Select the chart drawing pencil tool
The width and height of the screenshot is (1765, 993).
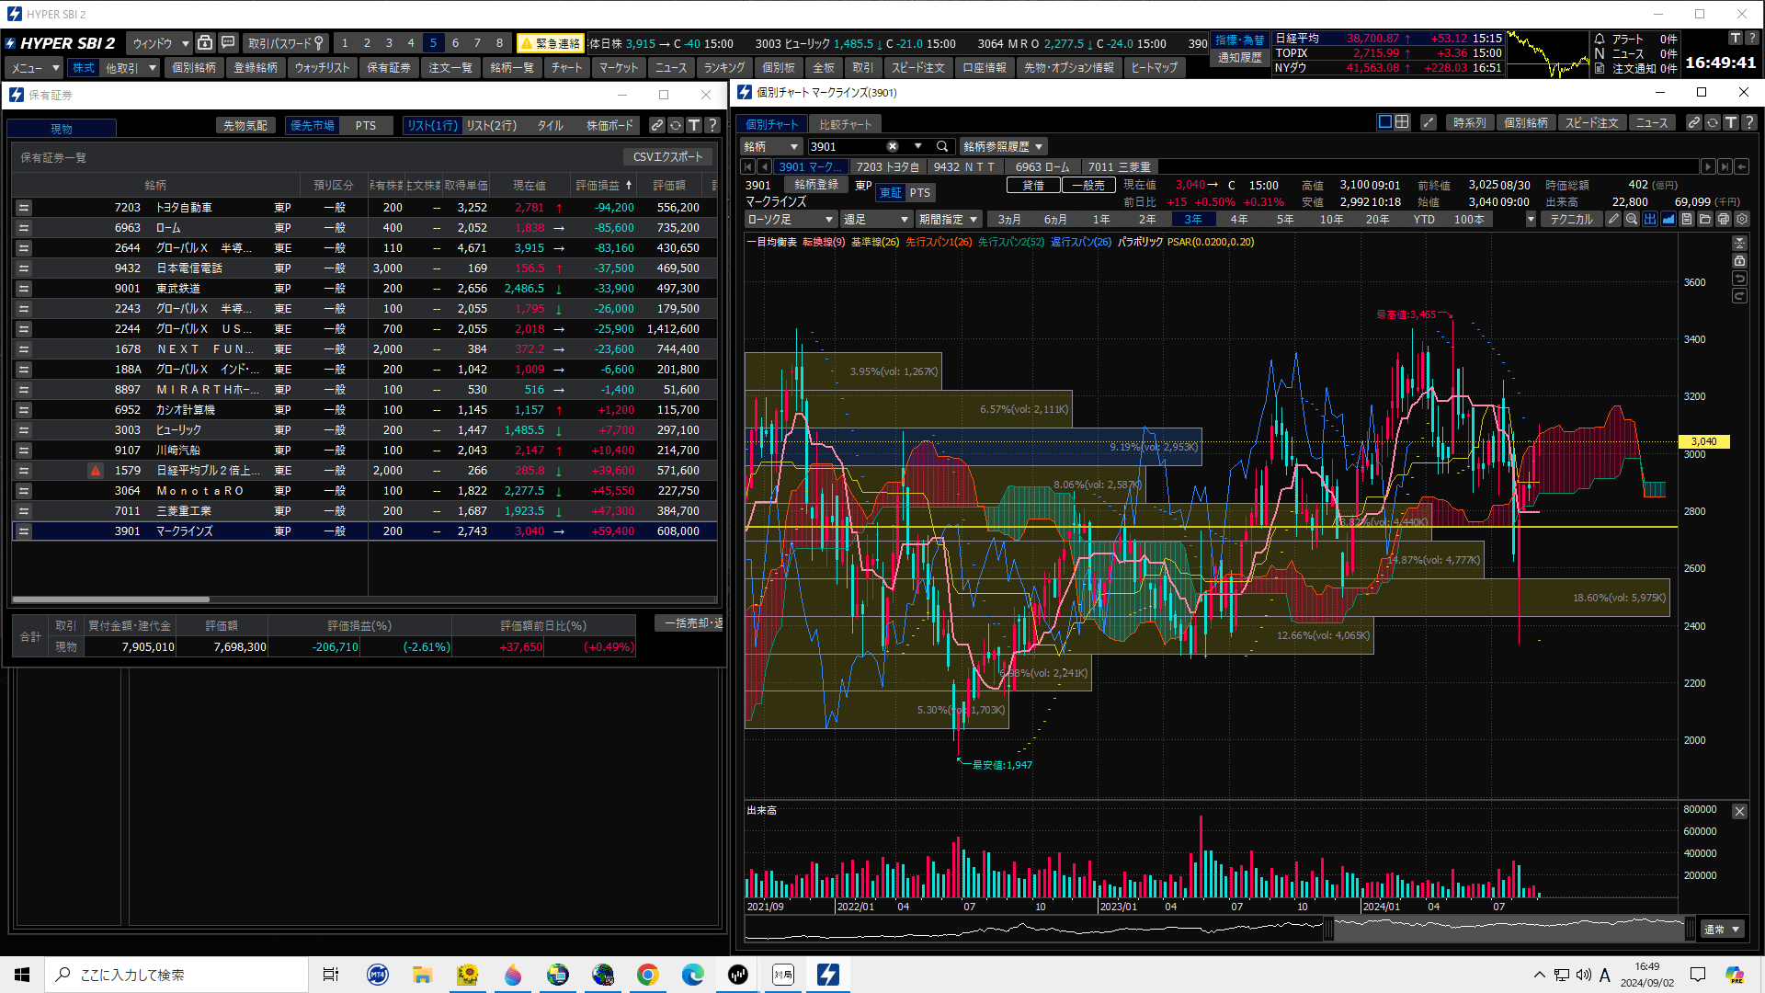[1613, 220]
